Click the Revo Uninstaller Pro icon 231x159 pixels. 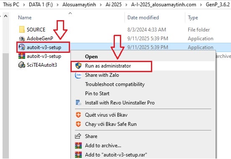pos(78,102)
